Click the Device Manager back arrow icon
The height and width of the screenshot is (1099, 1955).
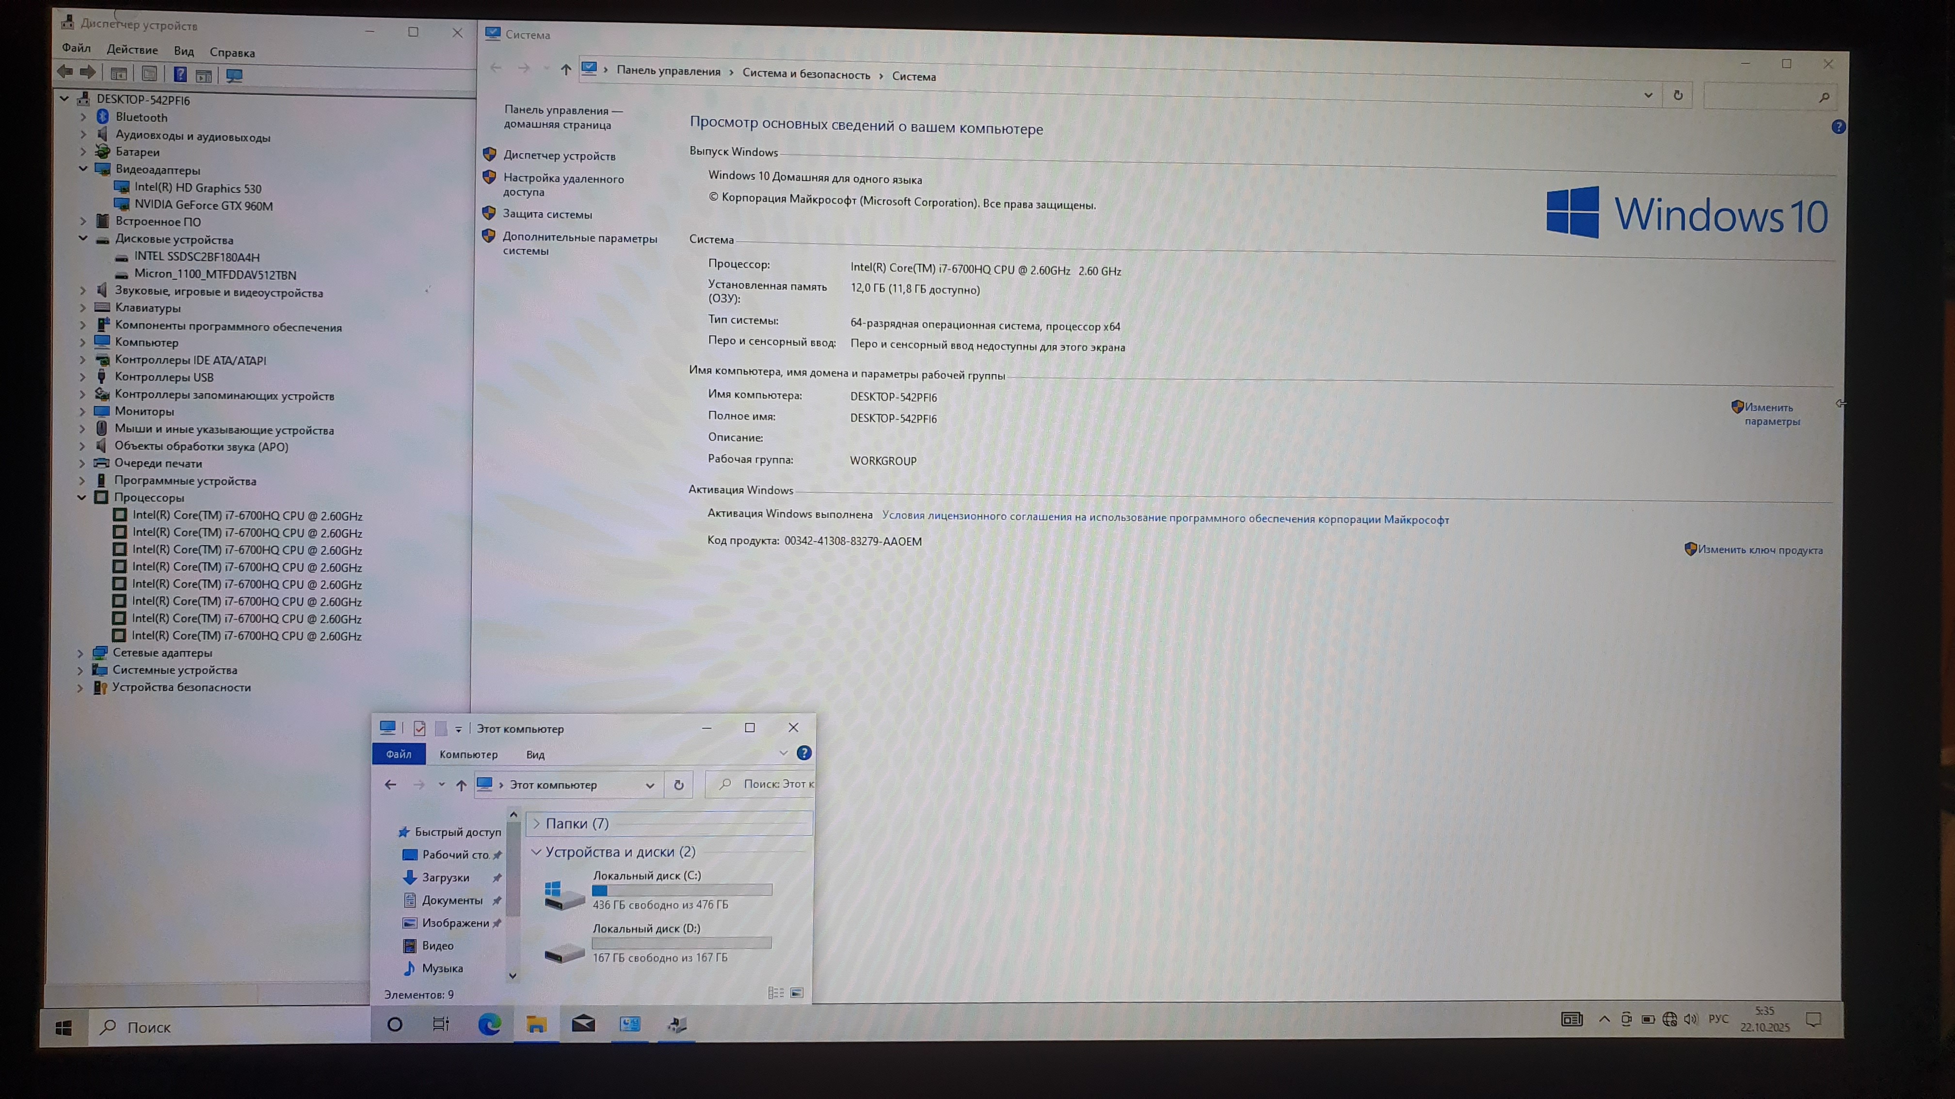coord(65,72)
